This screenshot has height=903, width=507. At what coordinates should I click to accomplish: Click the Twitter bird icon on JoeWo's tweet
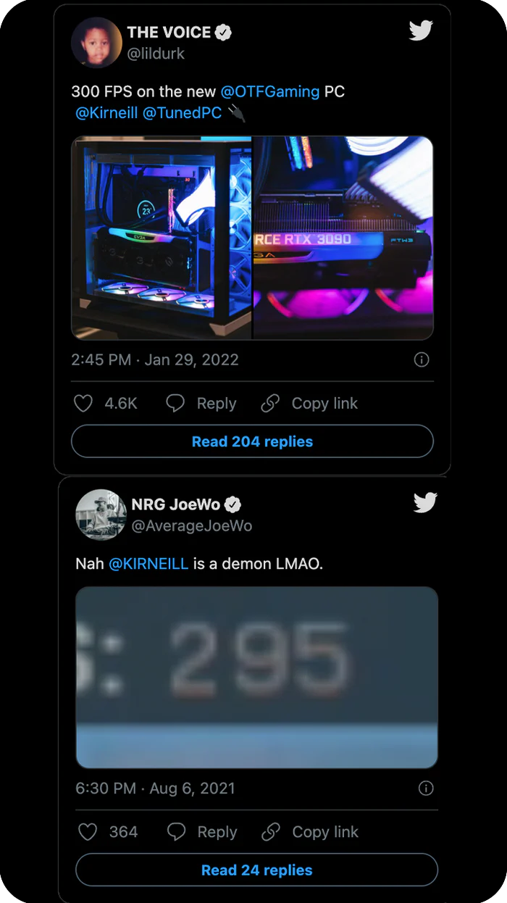425,502
